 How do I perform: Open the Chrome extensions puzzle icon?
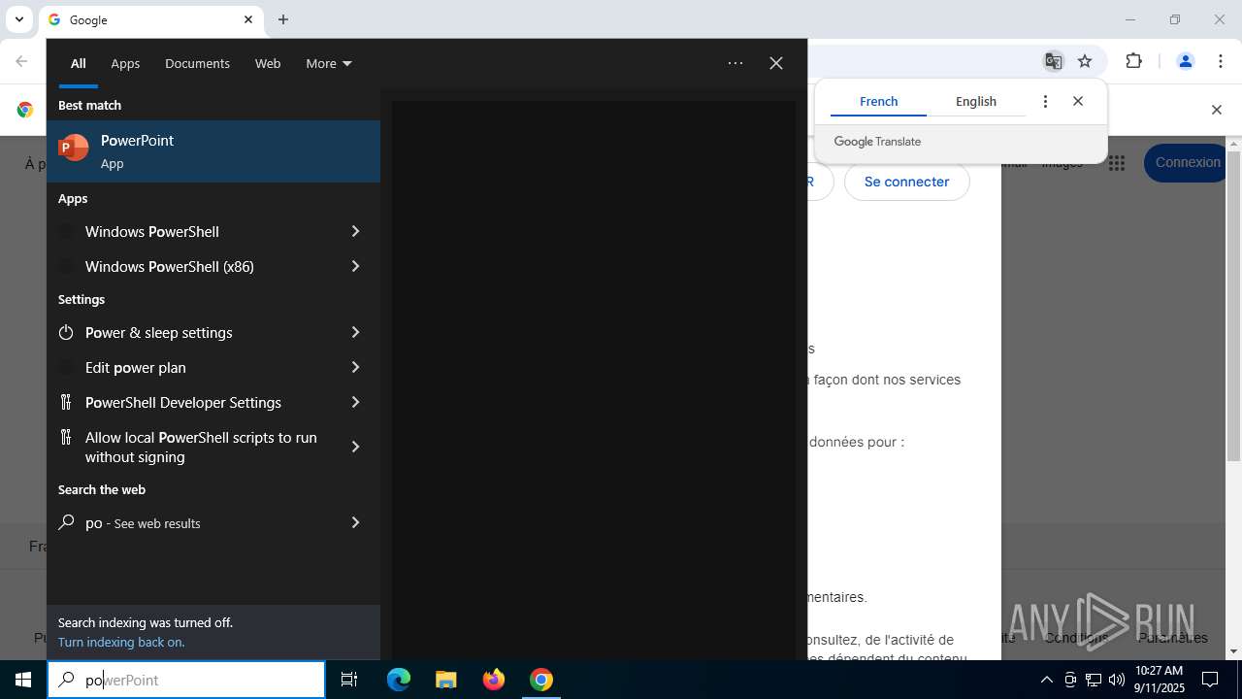tap(1133, 61)
